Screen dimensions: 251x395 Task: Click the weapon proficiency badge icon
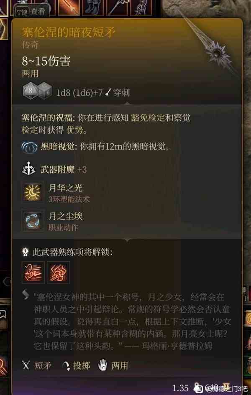25,252
